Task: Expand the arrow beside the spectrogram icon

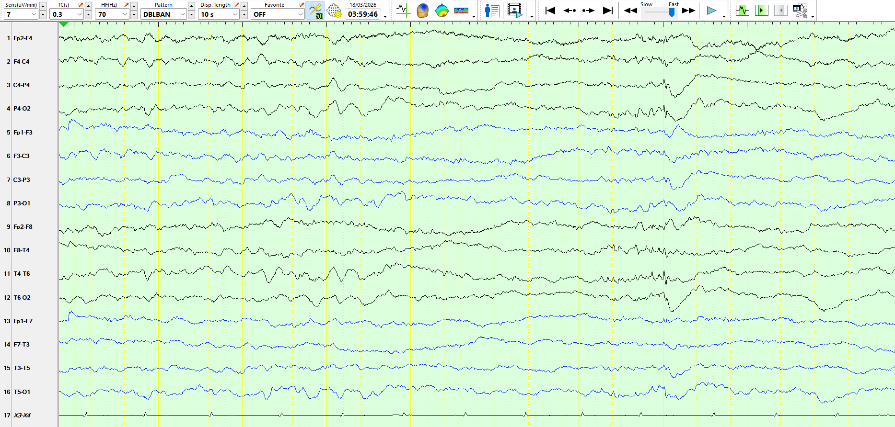Action: point(474,17)
